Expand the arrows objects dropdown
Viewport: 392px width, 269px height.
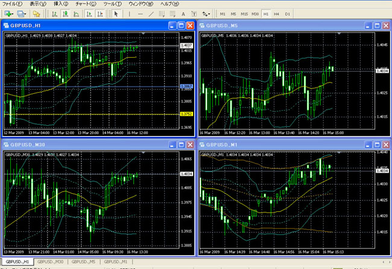click(210, 13)
